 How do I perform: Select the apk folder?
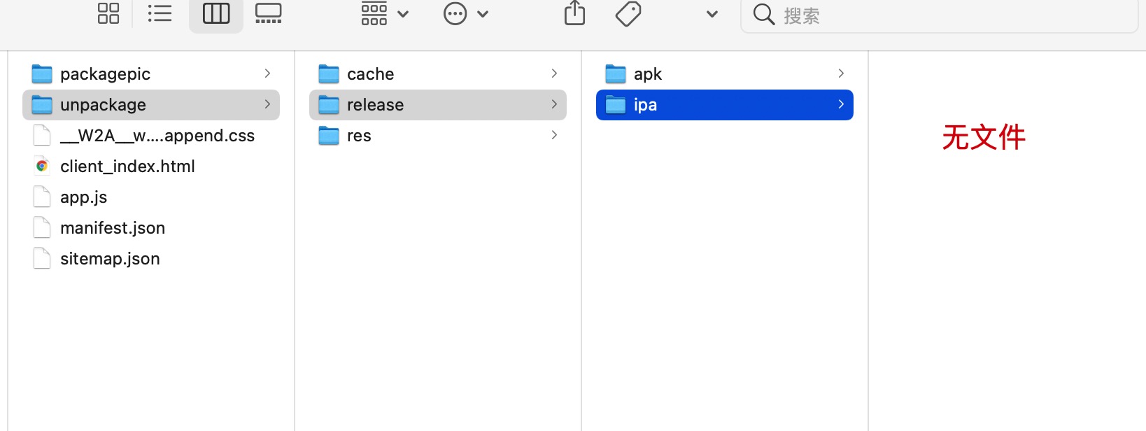[648, 74]
